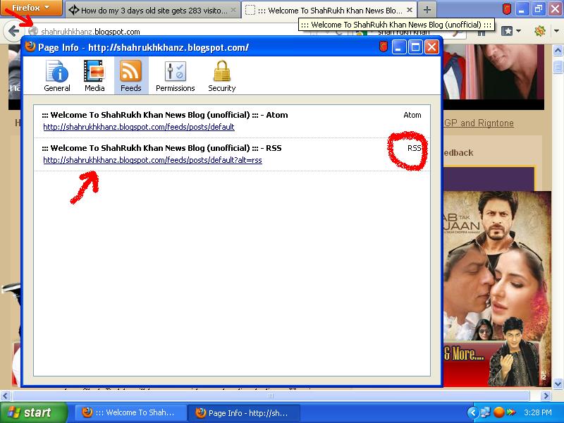Open the Atom feed URL link

[x=138, y=127]
